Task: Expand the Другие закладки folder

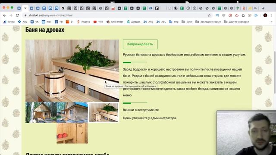Action: pos(236,22)
